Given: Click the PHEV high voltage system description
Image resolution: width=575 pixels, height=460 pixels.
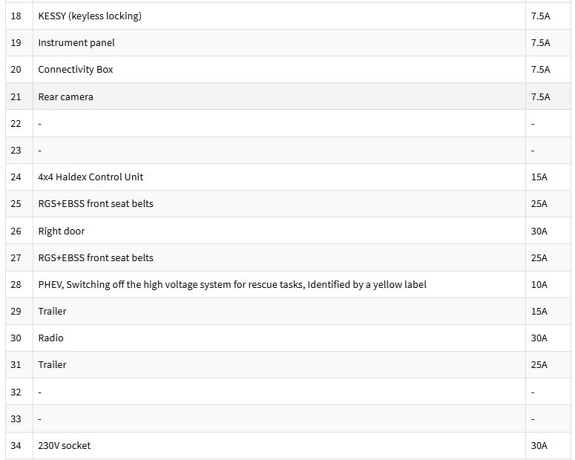Looking at the screenshot, I should click(x=232, y=285).
